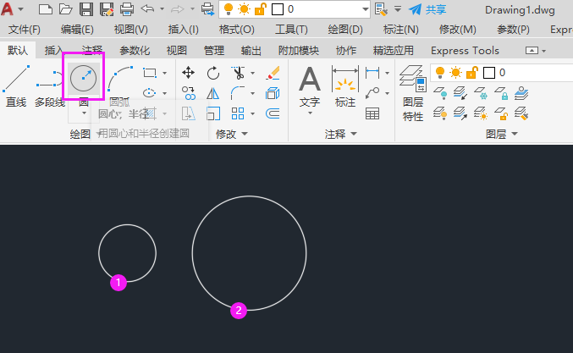Activate the Move tool

coord(188,73)
